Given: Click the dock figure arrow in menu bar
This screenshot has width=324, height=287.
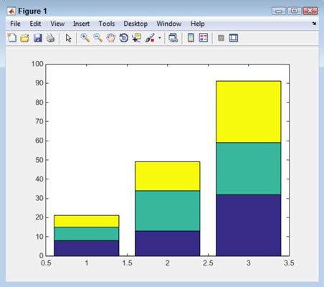Looking at the screenshot, I should pyautogui.click(x=314, y=24).
